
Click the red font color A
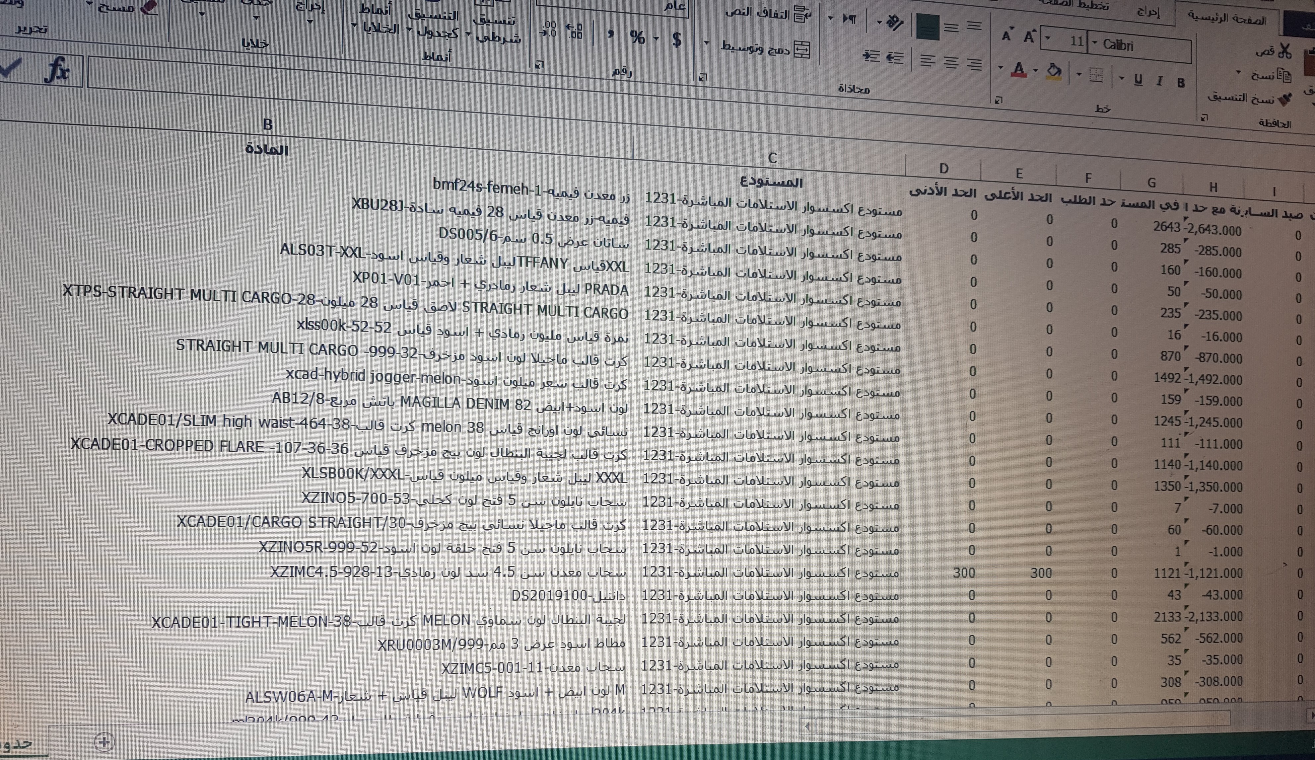click(1019, 69)
